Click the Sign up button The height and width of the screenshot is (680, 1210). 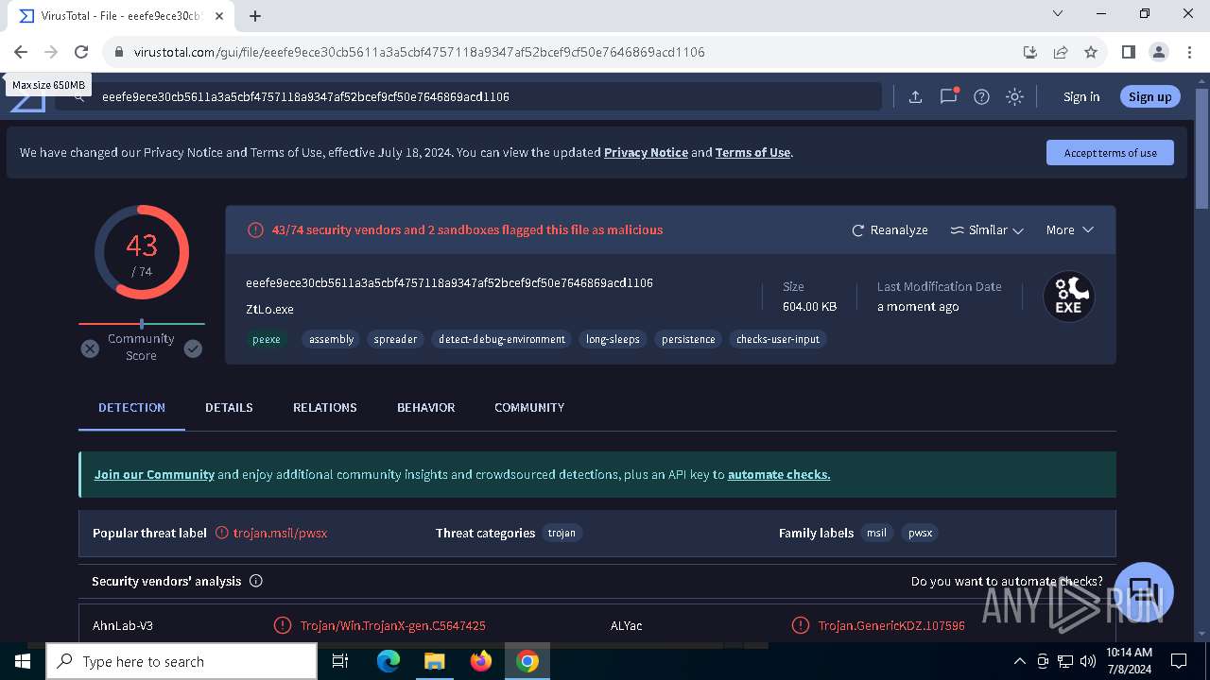pos(1149,96)
